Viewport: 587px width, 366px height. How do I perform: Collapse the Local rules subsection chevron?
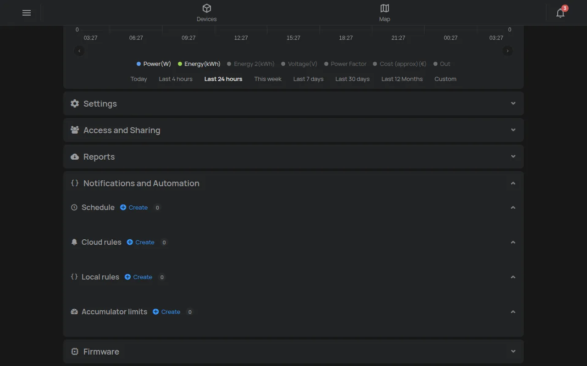(513, 277)
